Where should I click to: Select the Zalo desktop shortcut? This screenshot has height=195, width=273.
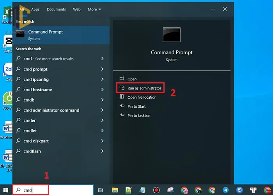click(8, 72)
